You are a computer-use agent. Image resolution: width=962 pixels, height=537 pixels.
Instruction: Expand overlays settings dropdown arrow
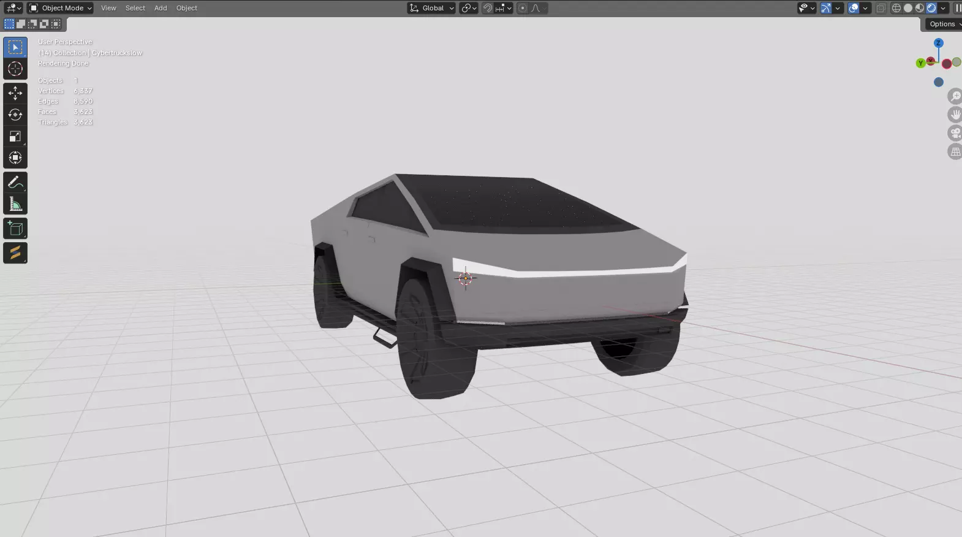(865, 8)
